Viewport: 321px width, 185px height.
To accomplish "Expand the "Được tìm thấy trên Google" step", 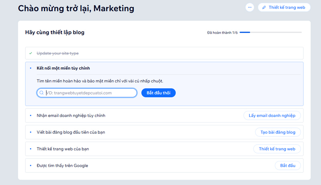I will point(62,165).
